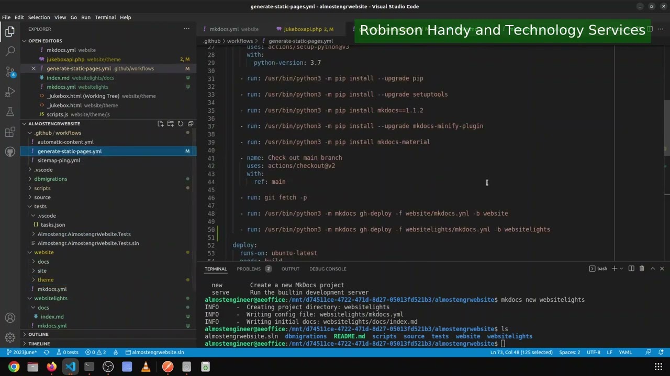Image resolution: width=670 pixels, height=376 pixels.
Task: Open the GitHub view in activity bar
Action: point(10,152)
